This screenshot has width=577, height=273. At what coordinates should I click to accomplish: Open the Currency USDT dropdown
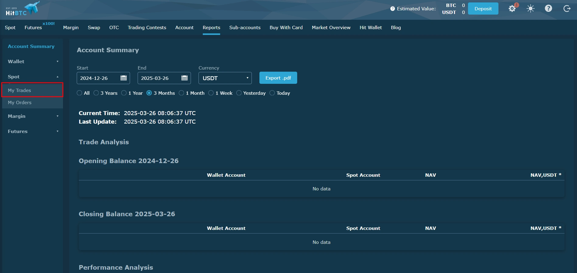225,78
